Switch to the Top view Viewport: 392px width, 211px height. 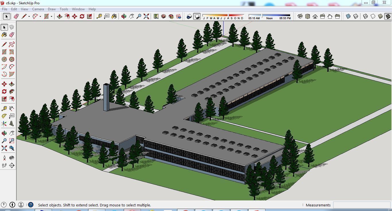[x=308, y=16]
